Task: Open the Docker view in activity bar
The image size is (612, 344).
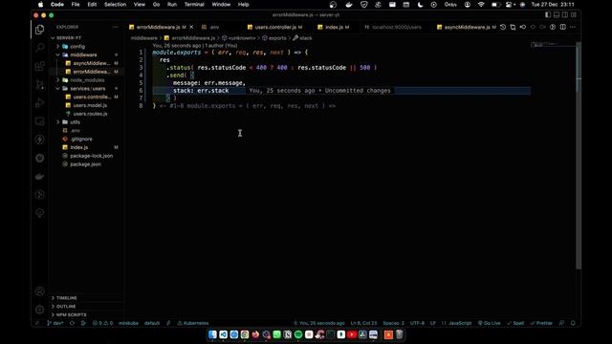Action: [39, 176]
